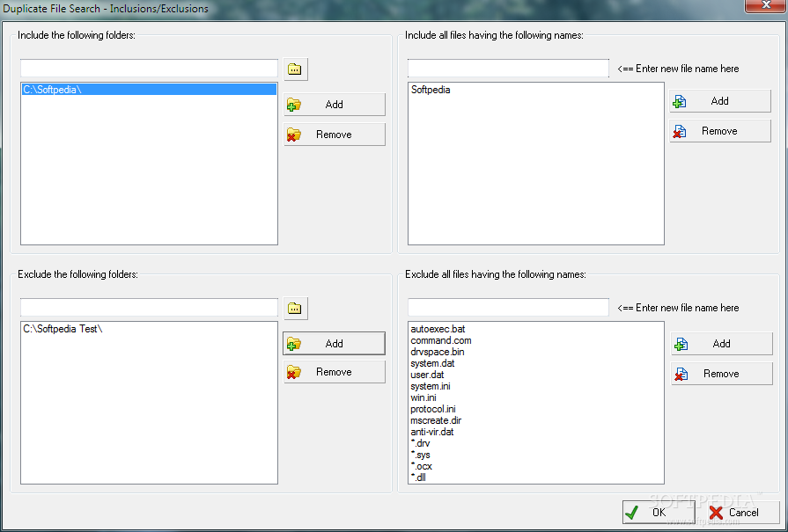The width and height of the screenshot is (788, 532).
Task: Select C:\Softpedia\ in included folders
Action: pyautogui.click(x=150, y=90)
